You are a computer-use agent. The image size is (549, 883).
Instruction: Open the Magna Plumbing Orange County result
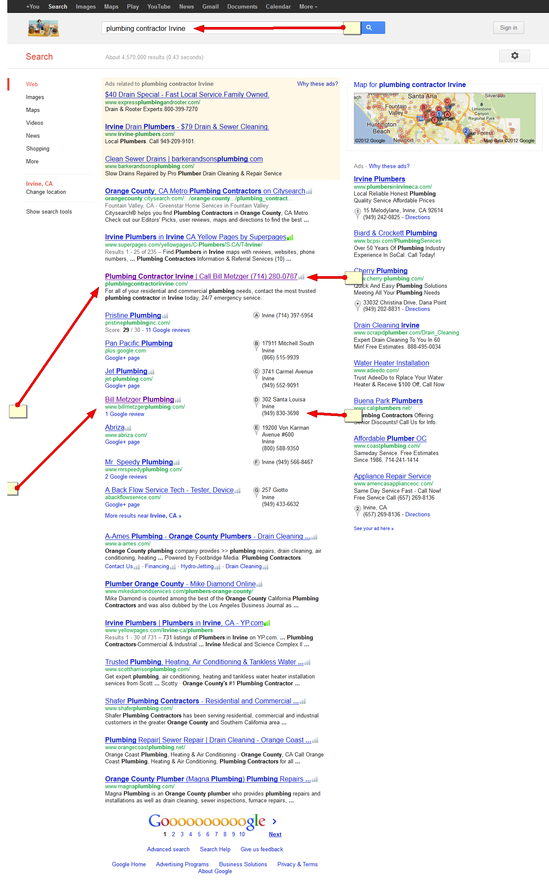pyautogui.click(x=208, y=779)
